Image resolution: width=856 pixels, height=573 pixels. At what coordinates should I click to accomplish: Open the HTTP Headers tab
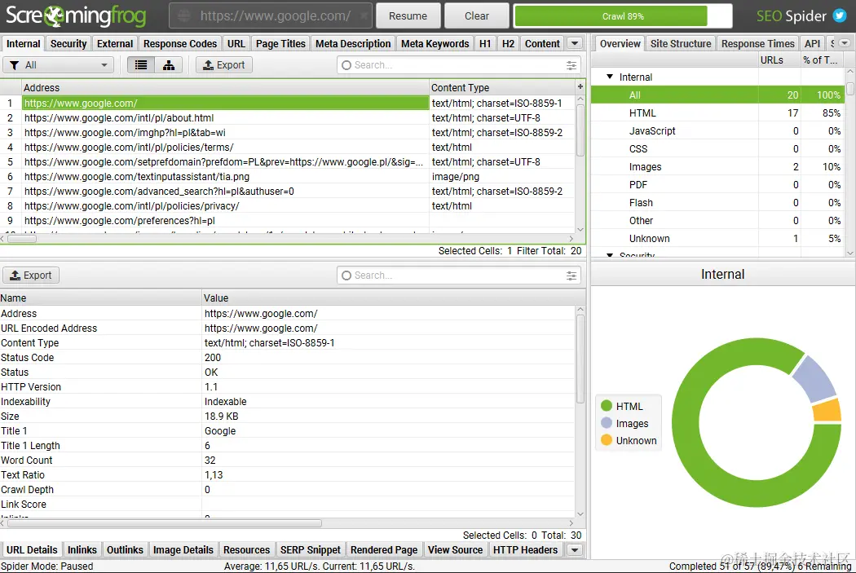pyautogui.click(x=525, y=549)
